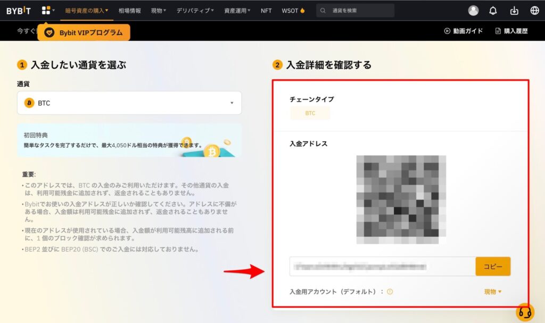Click the deposit address field
The width and height of the screenshot is (545, 323).
(x=382, y=266)
